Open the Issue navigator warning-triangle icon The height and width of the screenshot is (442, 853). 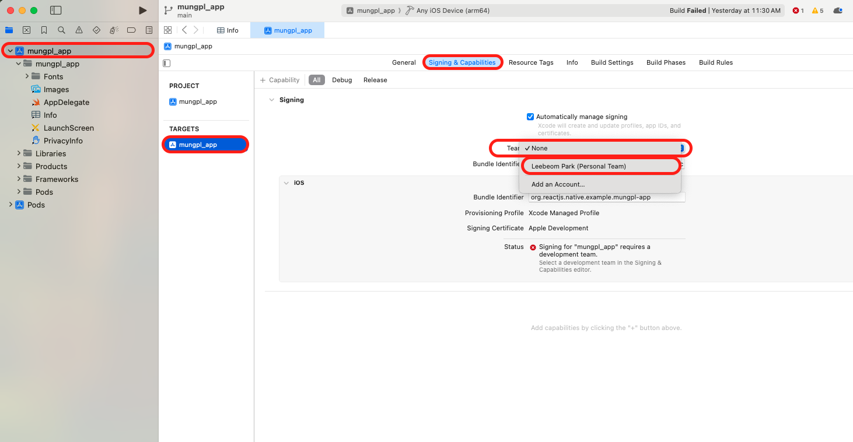click(79, 30)
